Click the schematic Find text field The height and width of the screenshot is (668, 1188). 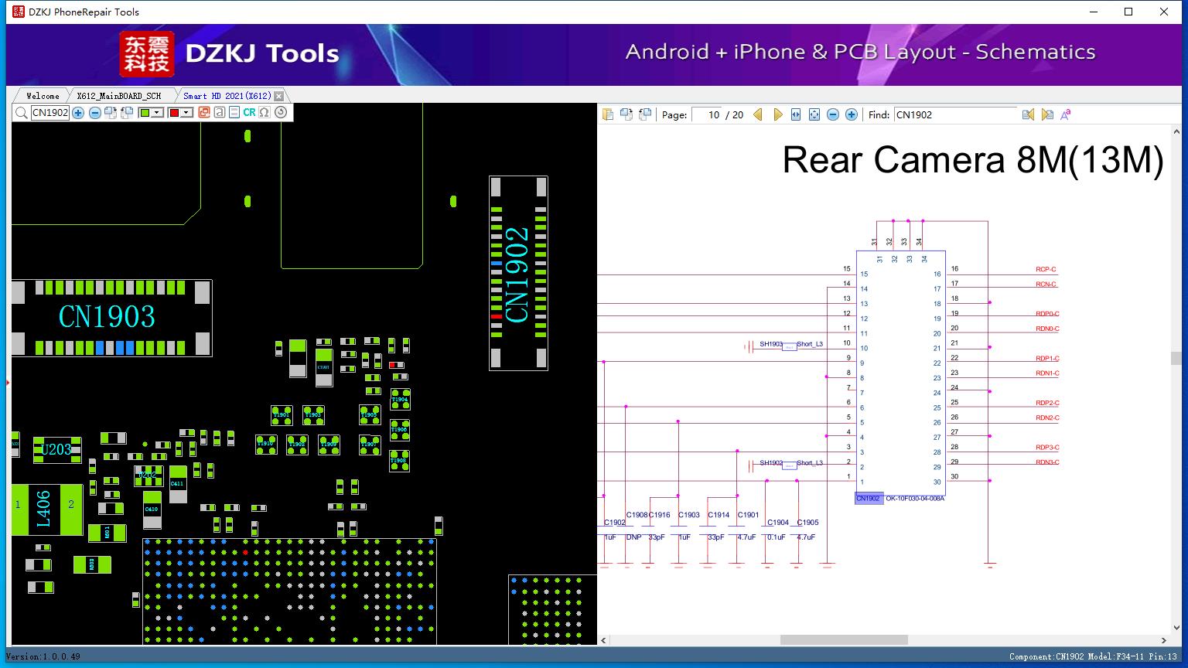[954, 114]
